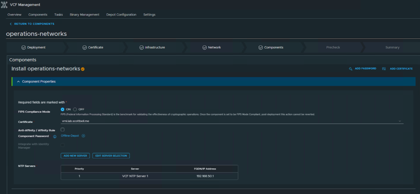Open the Overview tab
The height and width of the screenshot is (194, 420).
14,15
